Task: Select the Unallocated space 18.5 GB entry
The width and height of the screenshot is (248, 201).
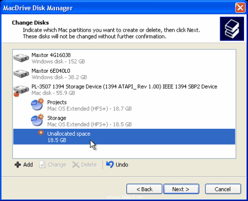Action: (x=124, y=137)
